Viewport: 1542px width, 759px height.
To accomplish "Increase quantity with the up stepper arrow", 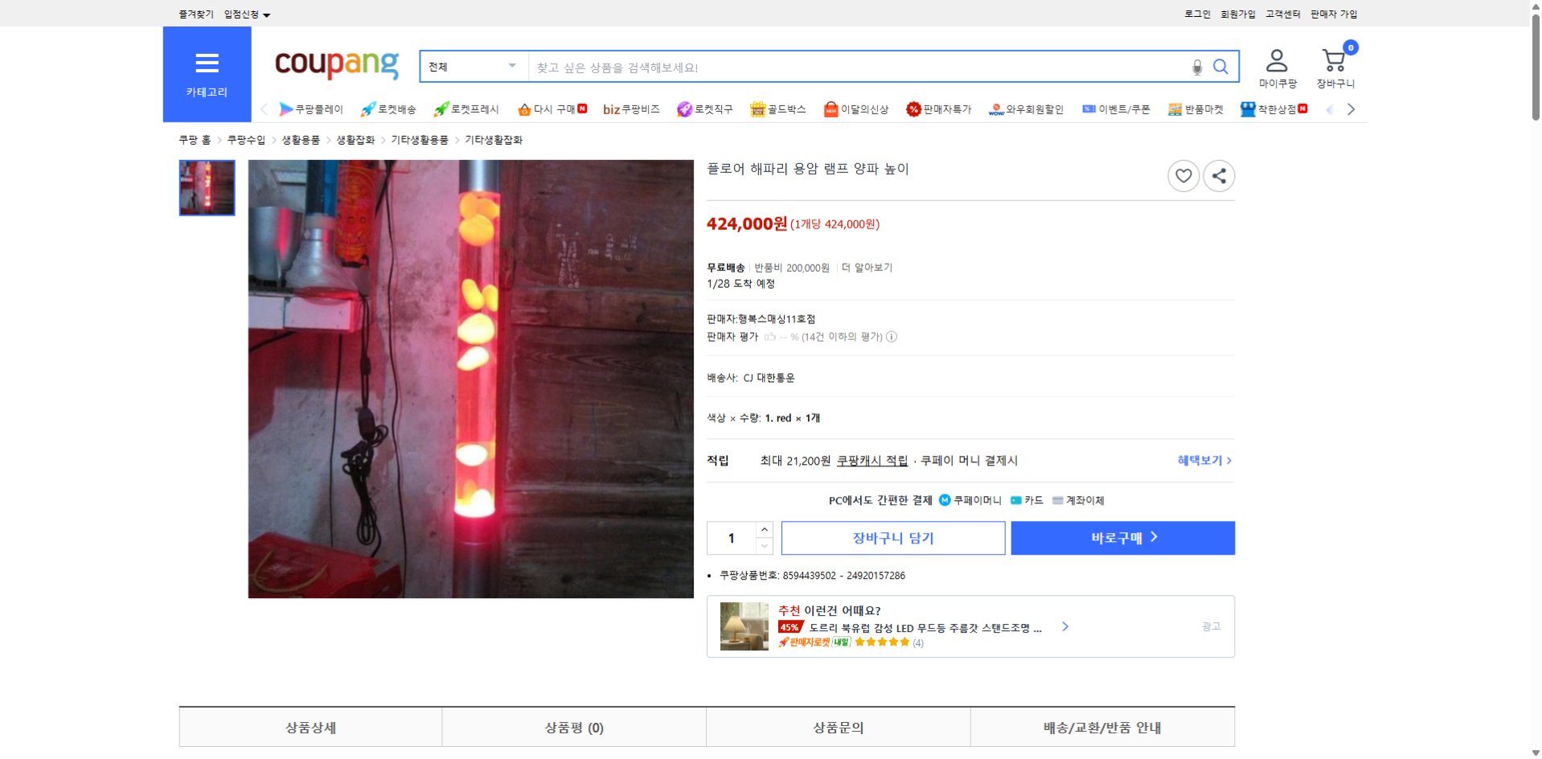I will (763, 529).
